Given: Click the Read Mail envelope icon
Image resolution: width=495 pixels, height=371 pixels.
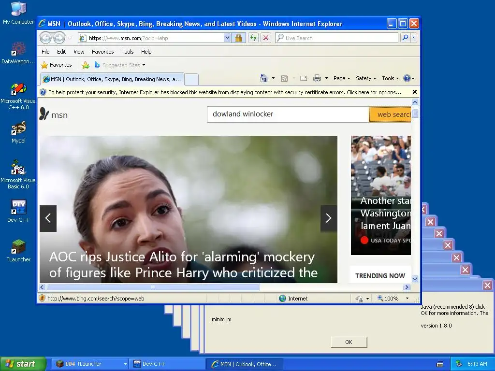Looking at the screenshot, I should 304,78.
